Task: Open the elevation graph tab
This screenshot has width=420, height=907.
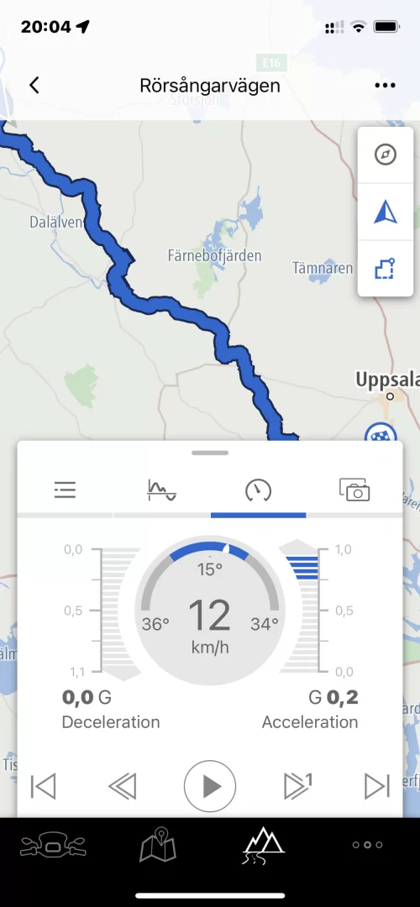Action: (x=161, y=490)
